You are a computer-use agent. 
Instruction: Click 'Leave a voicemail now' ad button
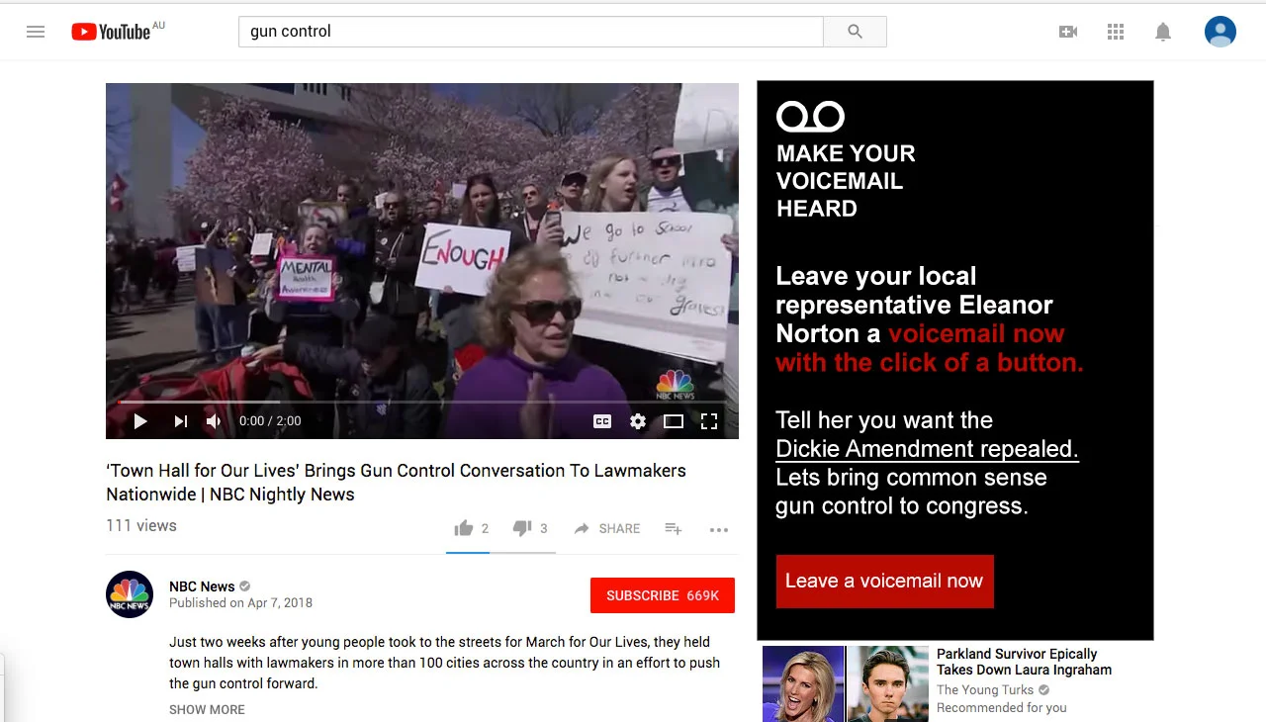pyautogui.click(x=884, y=581)
